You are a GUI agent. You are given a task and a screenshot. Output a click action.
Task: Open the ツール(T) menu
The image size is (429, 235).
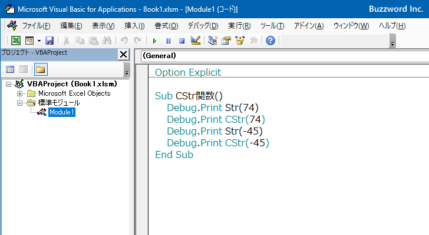tap(272, 26)
